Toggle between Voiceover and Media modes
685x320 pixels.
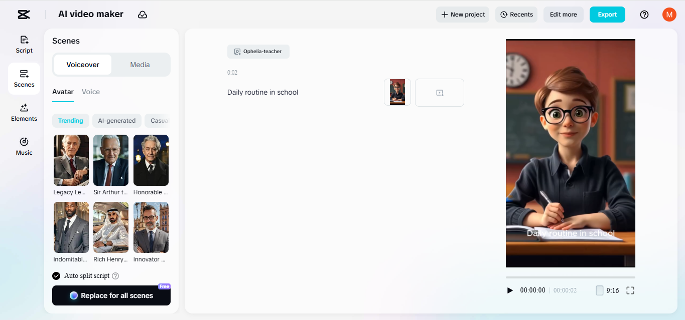tap(140, 64)
